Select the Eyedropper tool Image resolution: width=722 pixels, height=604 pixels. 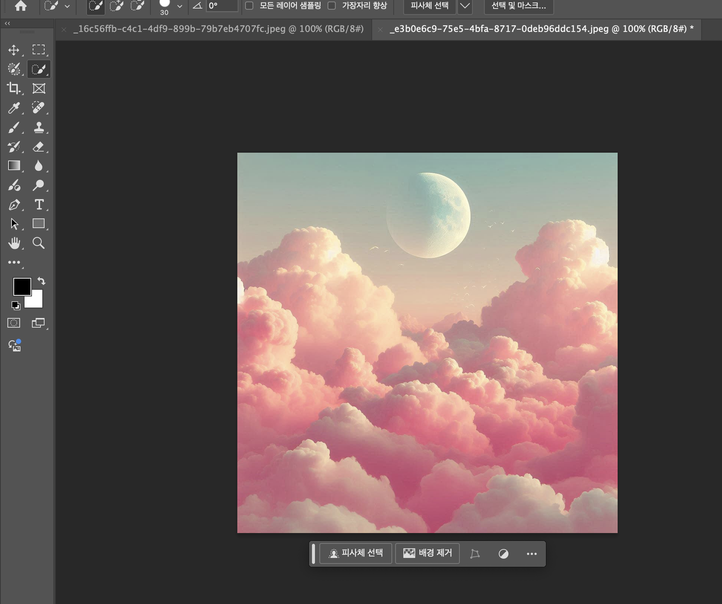pyautogui.click(x=14, y=108)
